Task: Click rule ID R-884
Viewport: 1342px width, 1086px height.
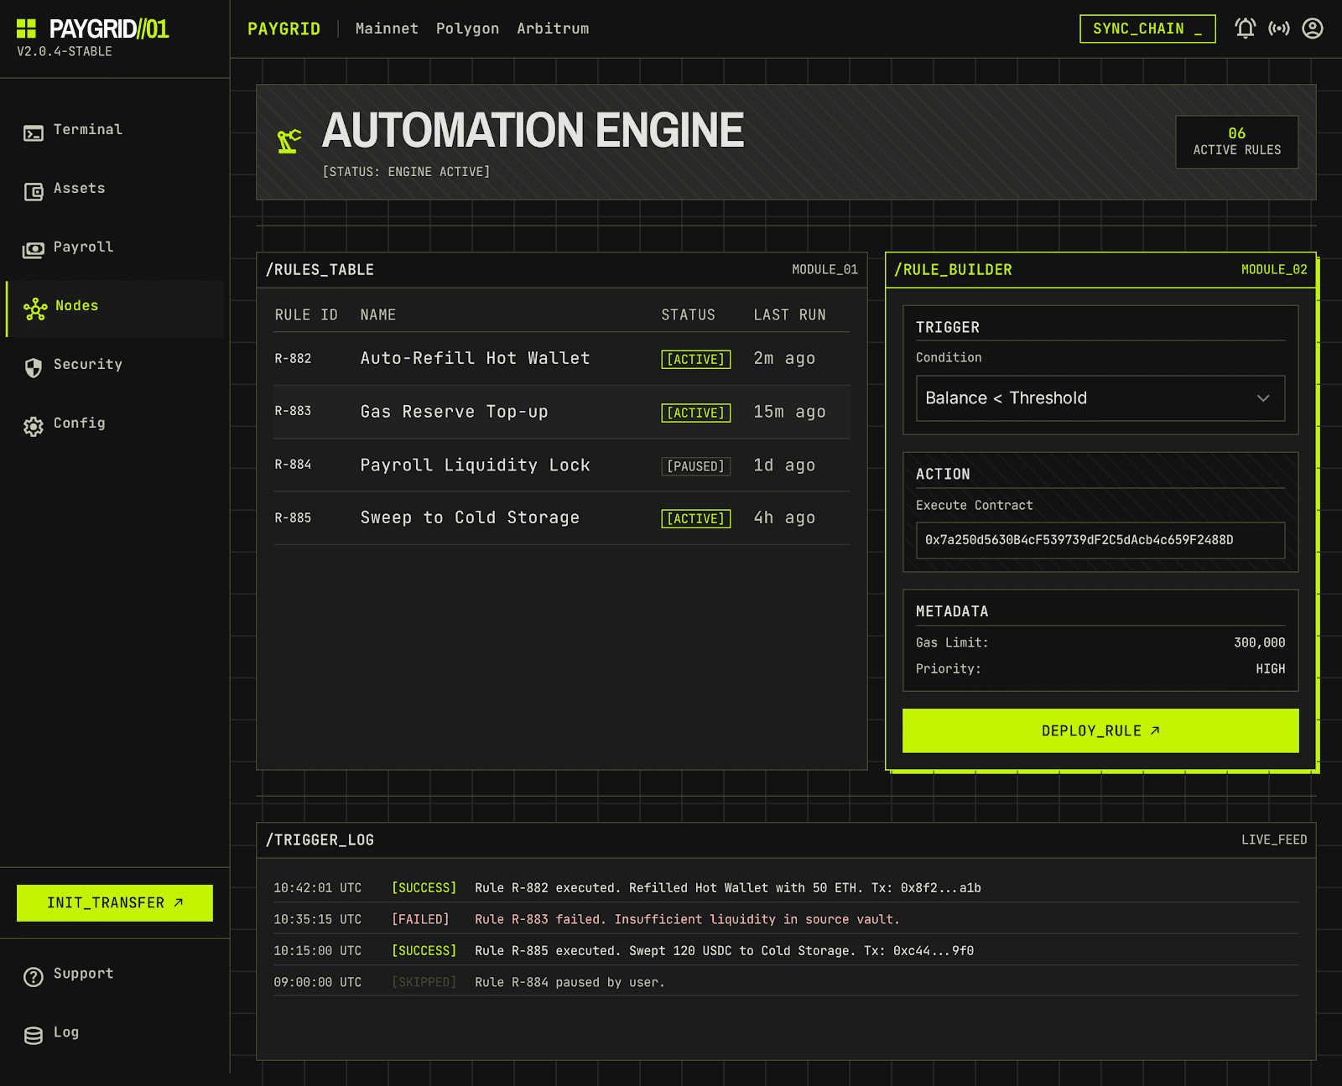Action: coord(293,465)
